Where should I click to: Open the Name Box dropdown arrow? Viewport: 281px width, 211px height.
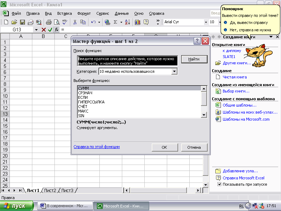[x=36, y=30]
